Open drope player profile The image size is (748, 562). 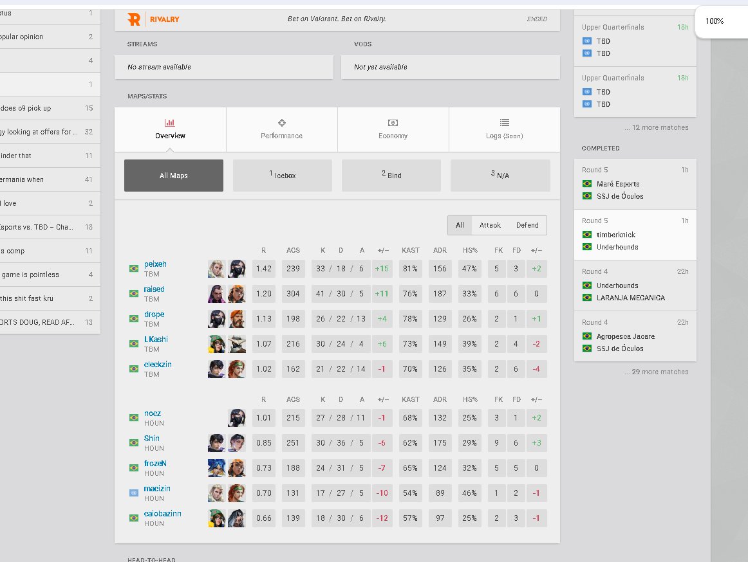154,314
